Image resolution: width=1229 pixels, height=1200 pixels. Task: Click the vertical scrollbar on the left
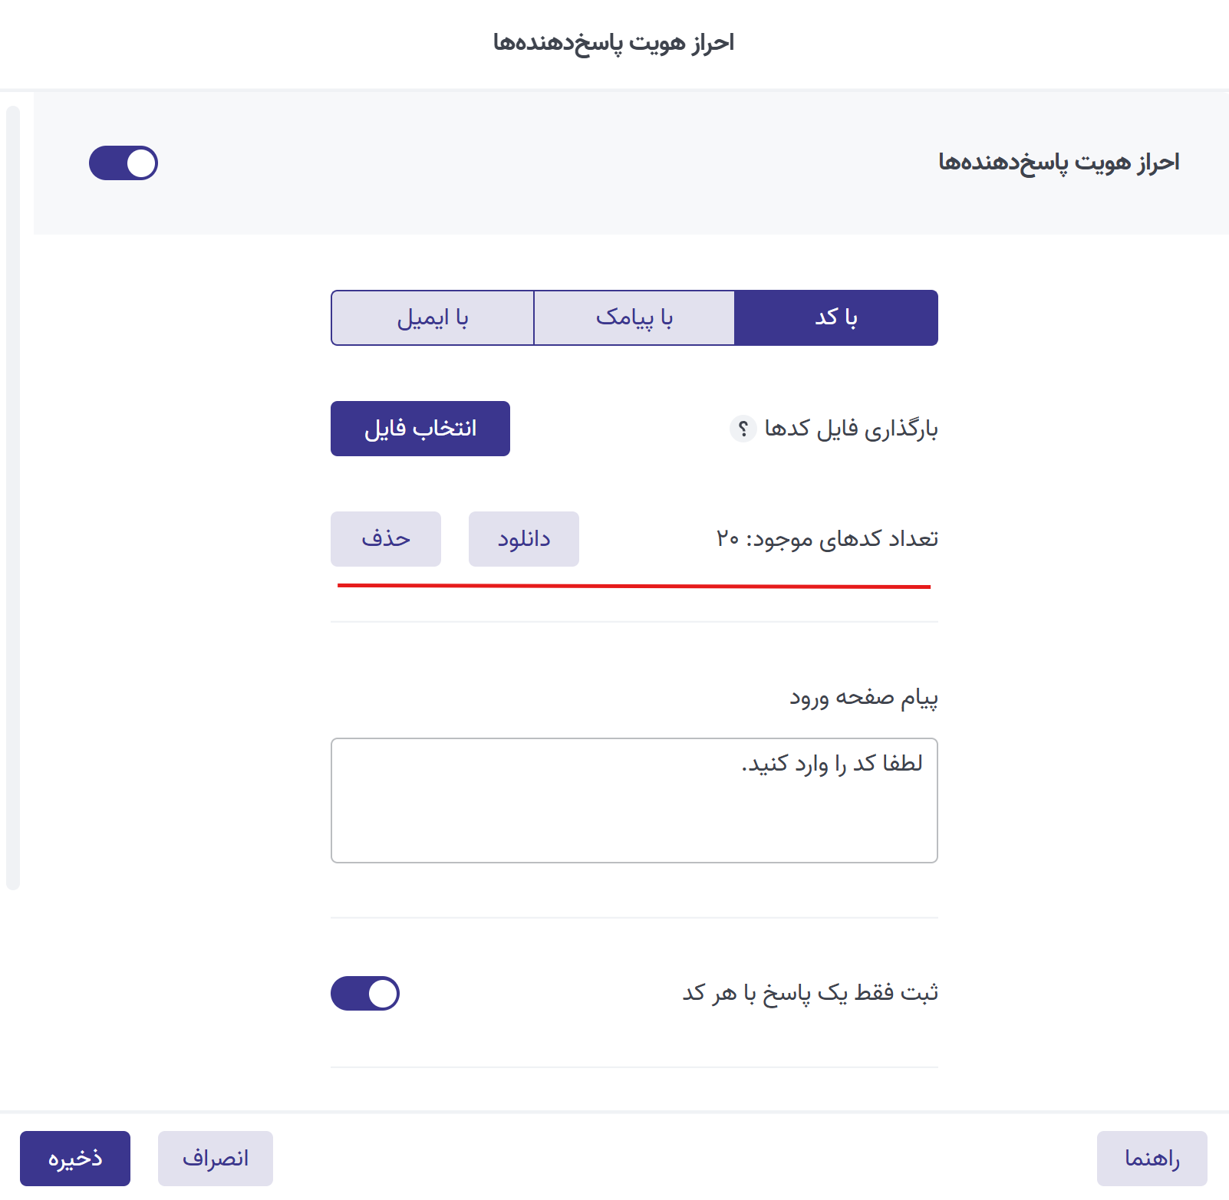pos(13,497)
